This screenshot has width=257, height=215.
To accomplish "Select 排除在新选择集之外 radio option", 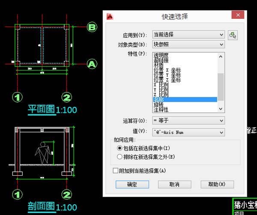I will tap(120, 157).
